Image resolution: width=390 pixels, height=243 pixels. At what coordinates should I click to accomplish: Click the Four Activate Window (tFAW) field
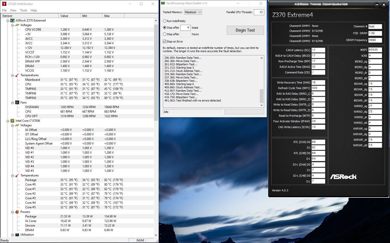pyautogui.click(x=318, y=121)
